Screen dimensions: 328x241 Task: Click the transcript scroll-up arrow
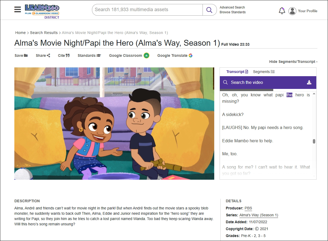[x=314, y=94]
